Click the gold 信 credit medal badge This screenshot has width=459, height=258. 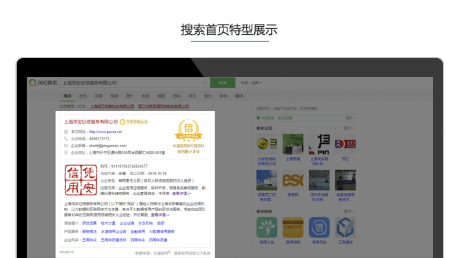189,130
